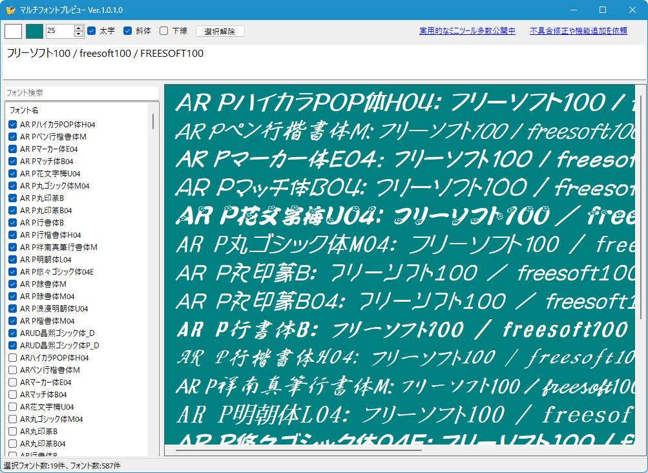Click the app icon in the title bar
This screenshot has height=473, width=648.
click(x=11, y=10)
